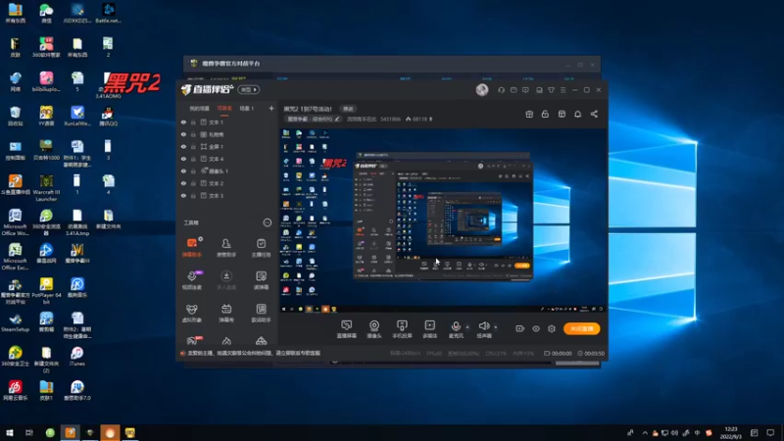Expand speaker options arrow
The height and width of the screenshot is (441, 784).
(x=496, y=327)
